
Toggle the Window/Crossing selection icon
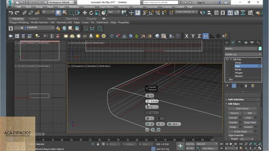coord(77,13)
